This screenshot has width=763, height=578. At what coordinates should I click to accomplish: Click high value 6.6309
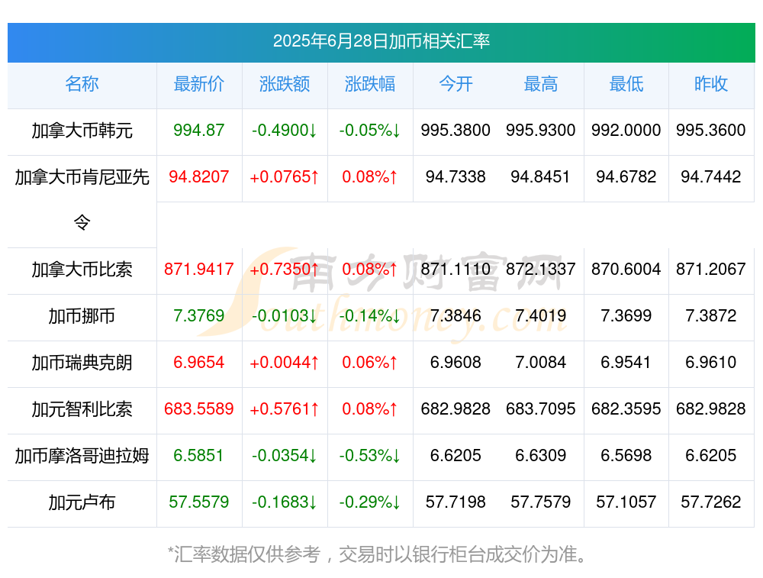(x=541, y=455)
